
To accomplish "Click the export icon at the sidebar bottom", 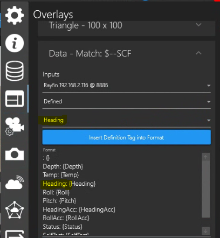I will pos(15,234).
